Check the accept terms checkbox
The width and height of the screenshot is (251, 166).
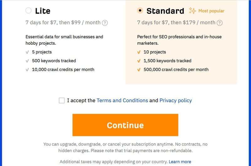coord(61,100)
